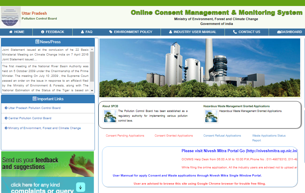Open the FEEDBACK menu item
The width and height of the screenshot is (305, 193).
tap(53, 32)
